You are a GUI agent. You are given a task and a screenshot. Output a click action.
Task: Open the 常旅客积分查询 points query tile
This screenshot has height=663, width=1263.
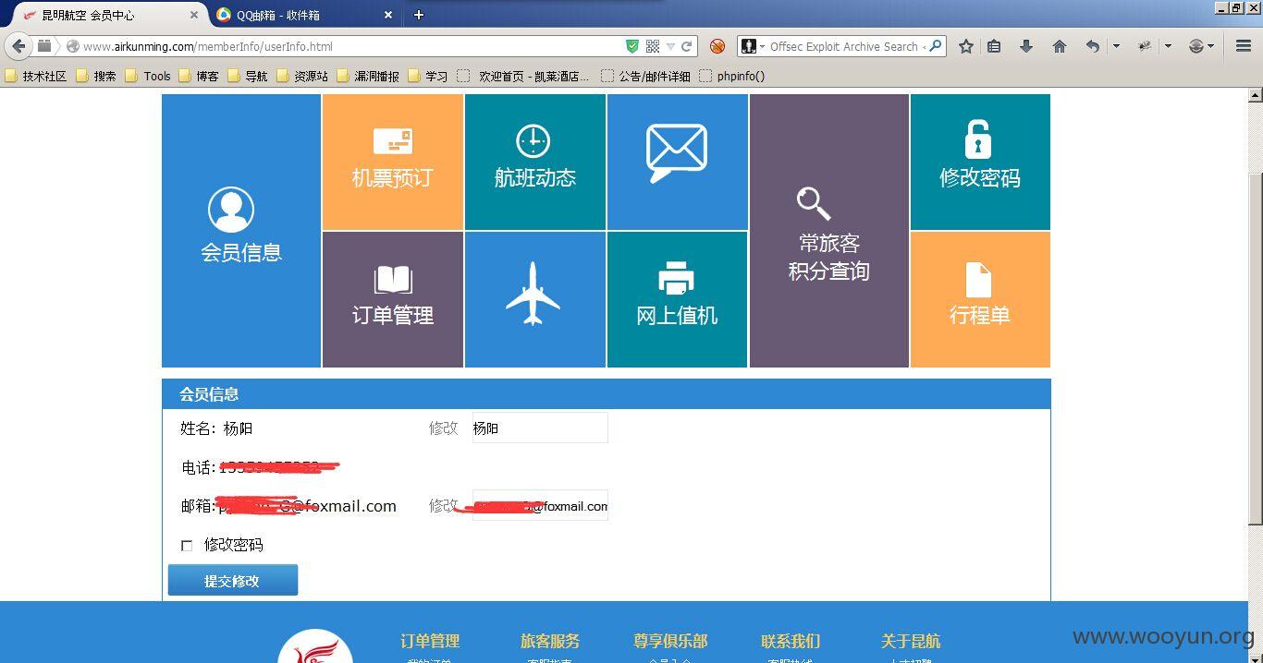tap(829, 231)
